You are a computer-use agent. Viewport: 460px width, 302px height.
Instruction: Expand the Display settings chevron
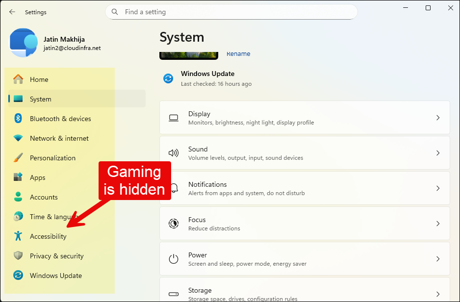pos(438,118)
